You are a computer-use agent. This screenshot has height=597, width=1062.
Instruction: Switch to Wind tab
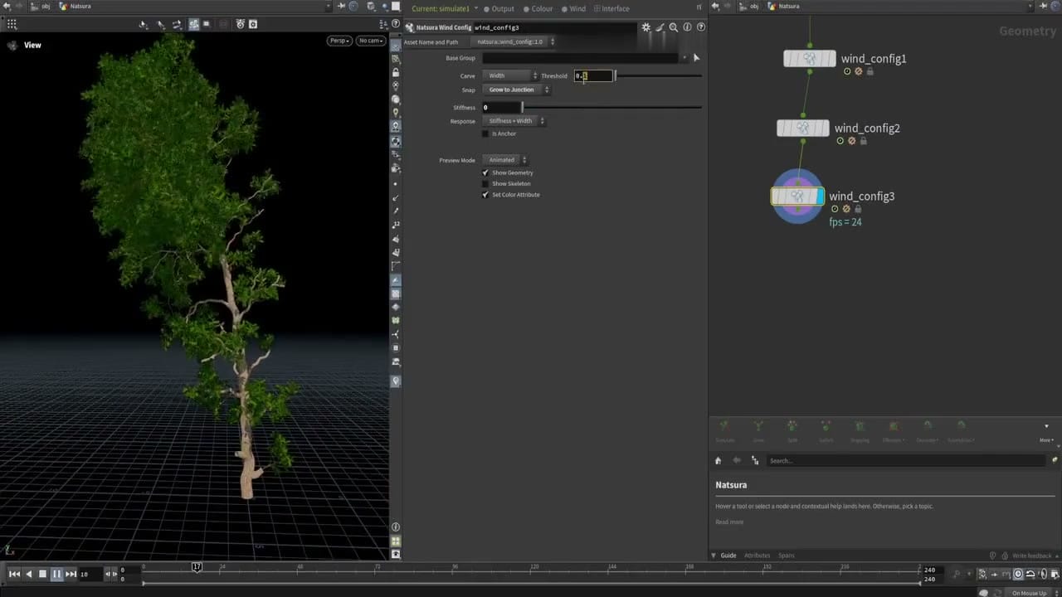click(x=573, y=8)
